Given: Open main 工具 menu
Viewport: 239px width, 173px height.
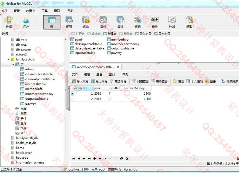Looking at the screenshot, I should 45,11.
